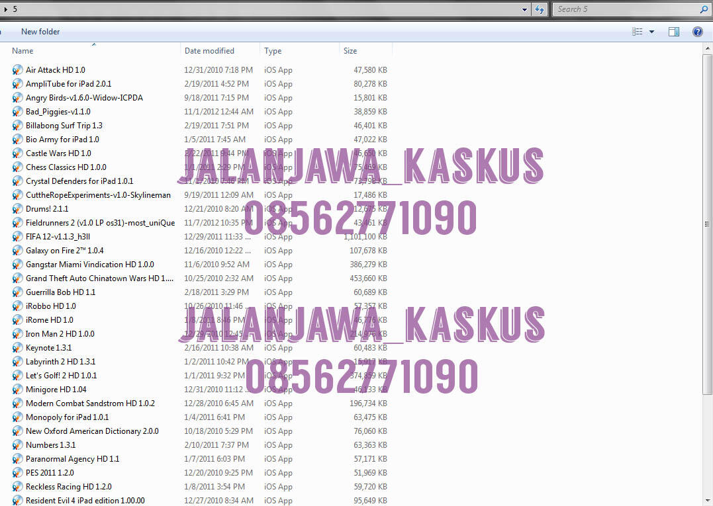This screenshot has width=713, height=506.
Task: Click date 11/1/2012 12:44 AM
Action: click(x=218, y=112)
